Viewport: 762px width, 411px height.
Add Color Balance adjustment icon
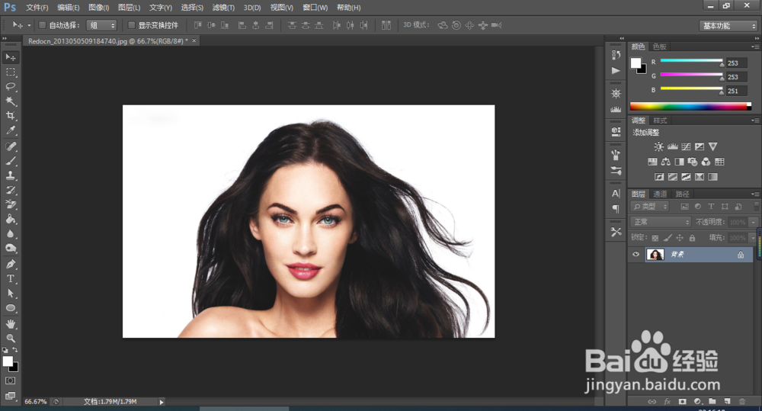pos(666,162)
